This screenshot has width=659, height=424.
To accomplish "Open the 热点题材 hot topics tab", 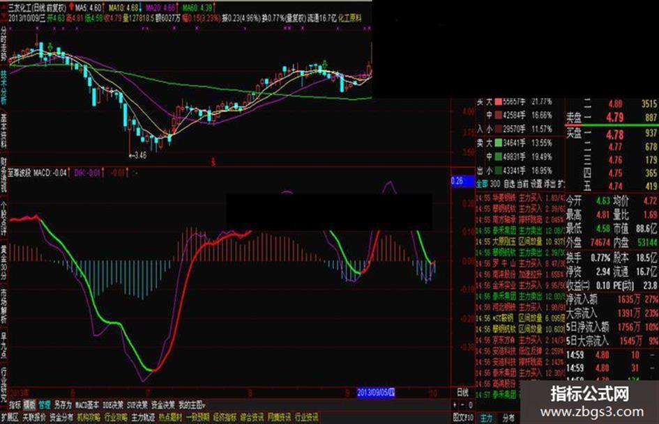I will click(170, 417).
